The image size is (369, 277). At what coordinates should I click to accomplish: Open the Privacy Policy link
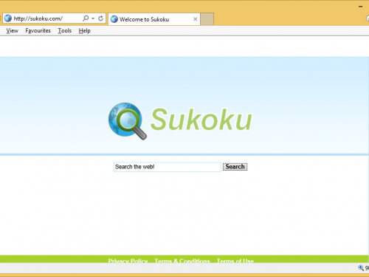(128, 261)
